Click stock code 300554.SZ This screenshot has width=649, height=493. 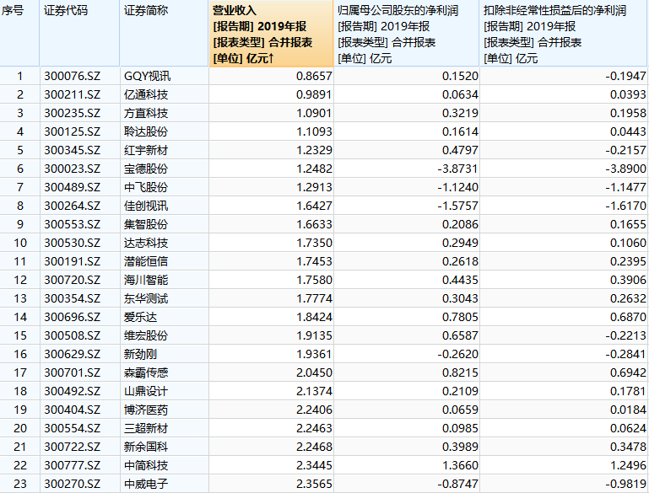pos(73,429)
